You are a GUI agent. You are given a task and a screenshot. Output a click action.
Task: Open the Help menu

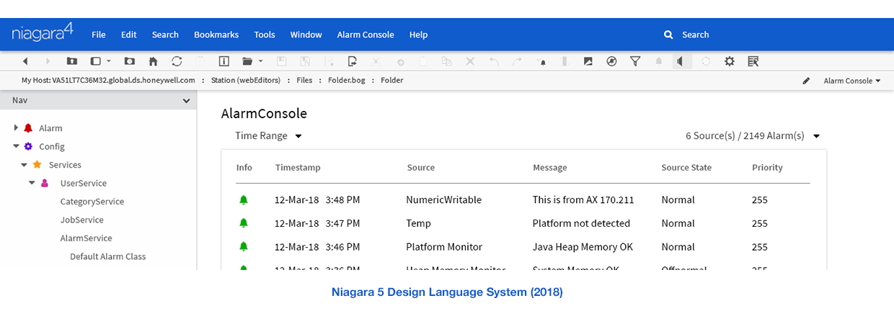tap(419, 35)
